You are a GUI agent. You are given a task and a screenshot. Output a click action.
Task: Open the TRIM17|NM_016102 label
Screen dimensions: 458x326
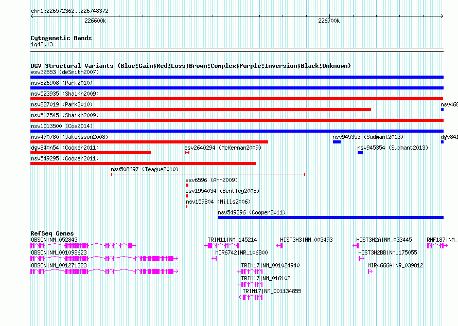point(266,278)
